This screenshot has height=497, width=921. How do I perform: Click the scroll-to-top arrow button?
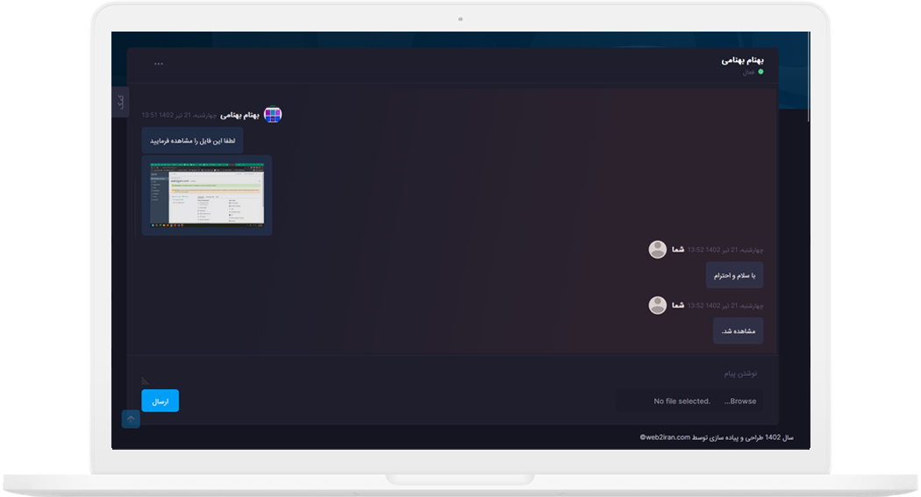click(x=131, y=419)
